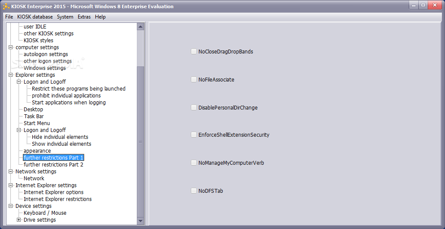Image resolution: width=445 pixels, height=229 pixels.
Task: Select the user IDLE tree item
Action: pos(35,27)
